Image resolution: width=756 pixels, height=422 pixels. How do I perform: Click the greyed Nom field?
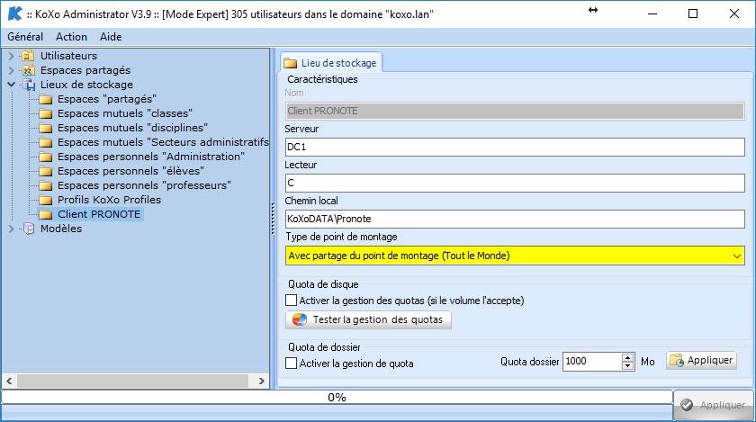pos(515,111)
